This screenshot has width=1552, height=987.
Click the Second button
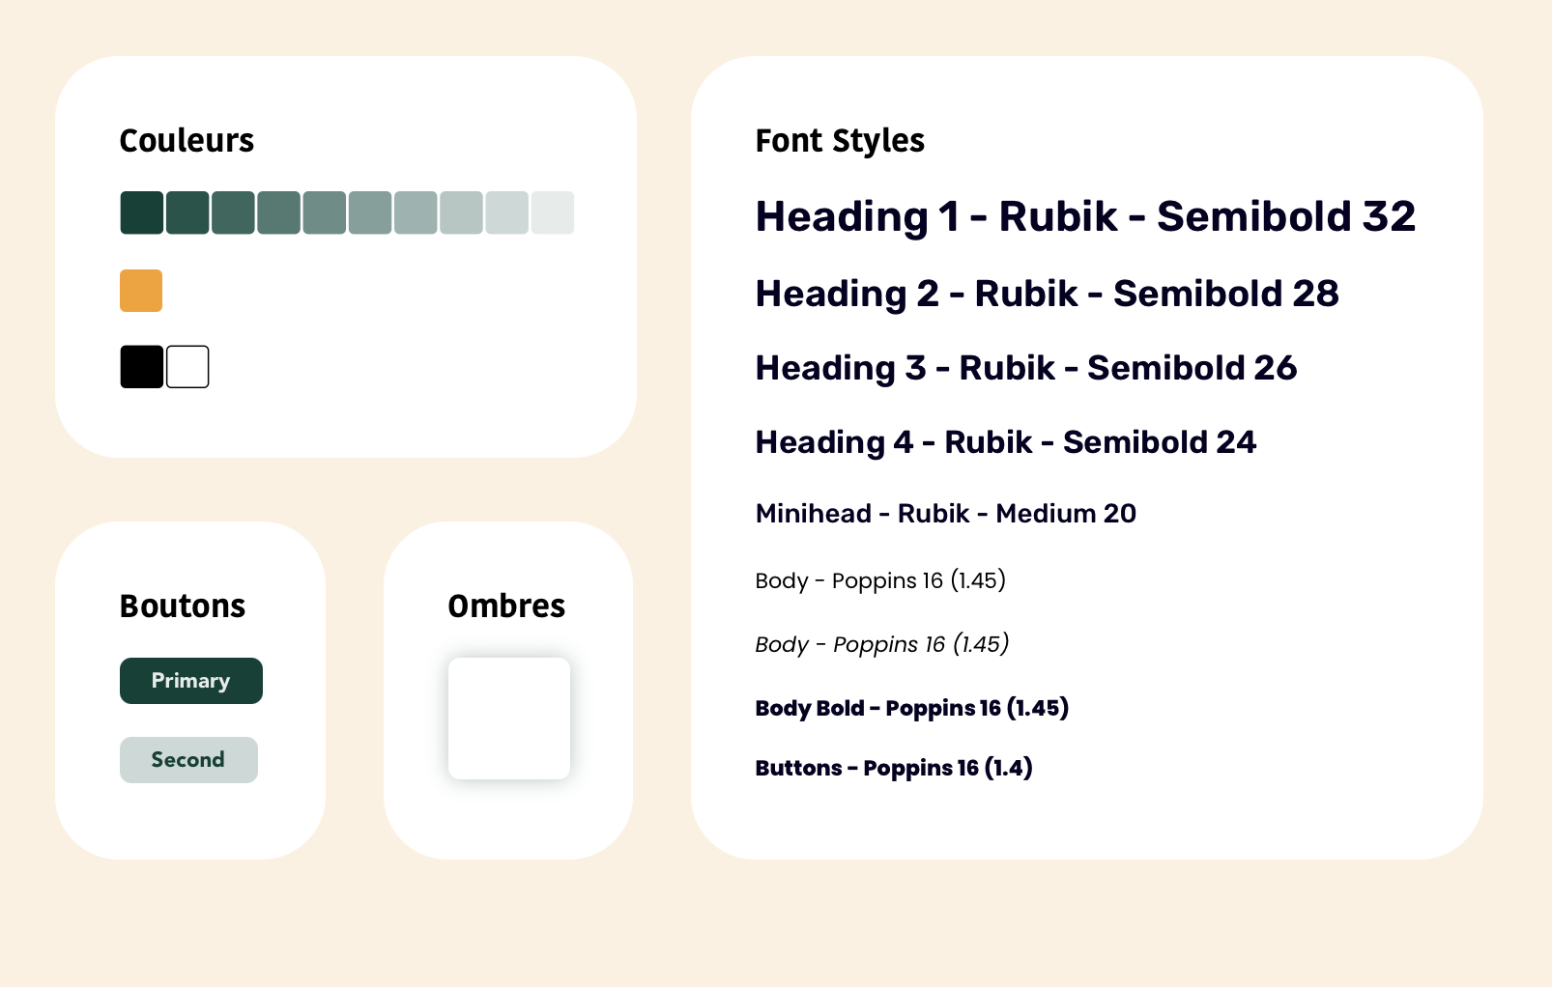[188, 760]
